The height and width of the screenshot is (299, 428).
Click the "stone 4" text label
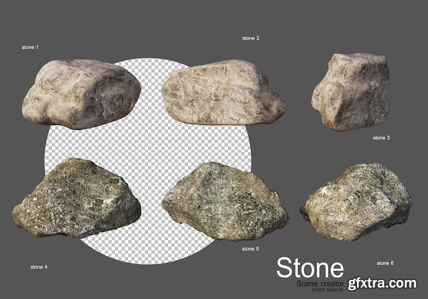point(39,266)
